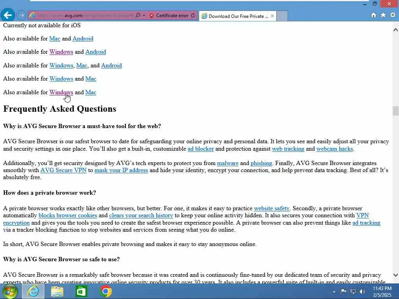The height and width of the screenshot is (299, 399).
Task: Show hidden tray icons arrow
Action: [334, 292]
